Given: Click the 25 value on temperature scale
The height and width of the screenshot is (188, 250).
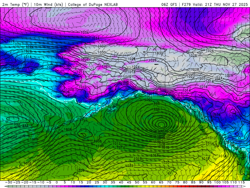Looking at the screenshot, I should pyautogui.click(x=97, y=182).
